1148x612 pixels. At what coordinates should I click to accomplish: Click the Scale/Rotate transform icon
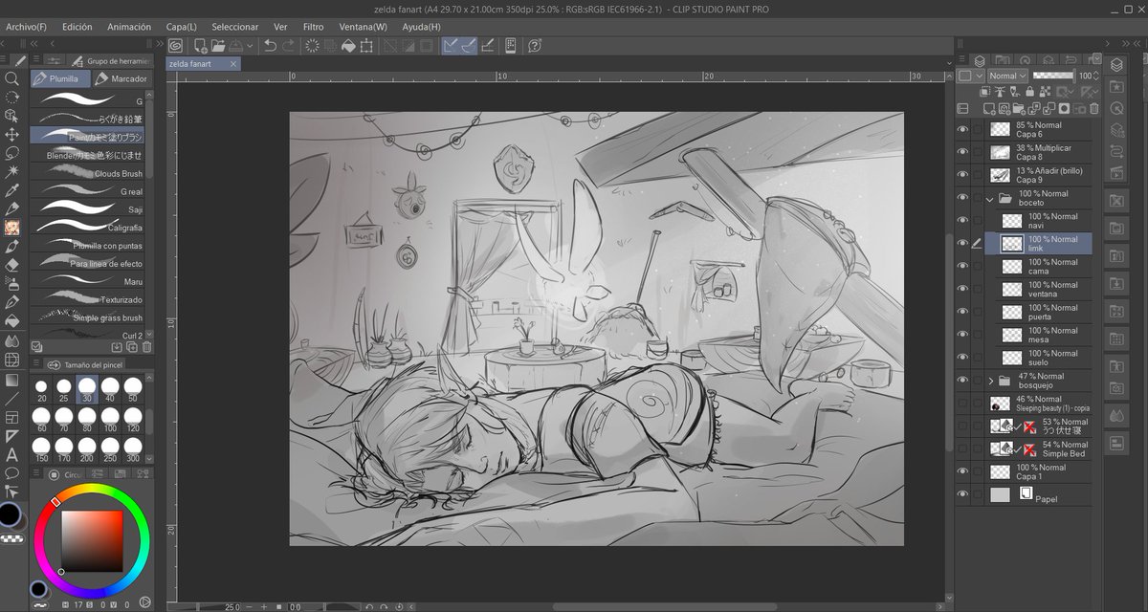tap(368, 45)
